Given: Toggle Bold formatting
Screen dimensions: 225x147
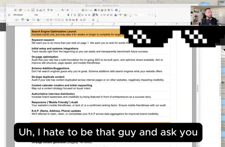Looking at the screenshot, I should (68, 15).
